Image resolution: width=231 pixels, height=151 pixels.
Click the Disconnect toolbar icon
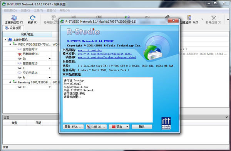tap(213, 18)
